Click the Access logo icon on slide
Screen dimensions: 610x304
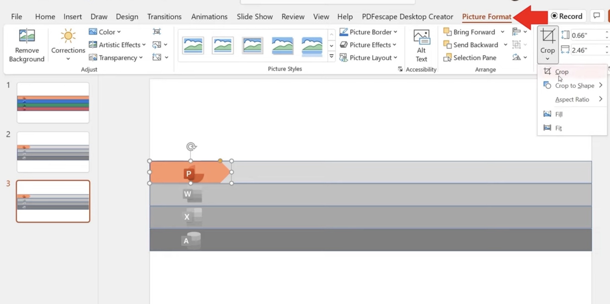(191, 241)
